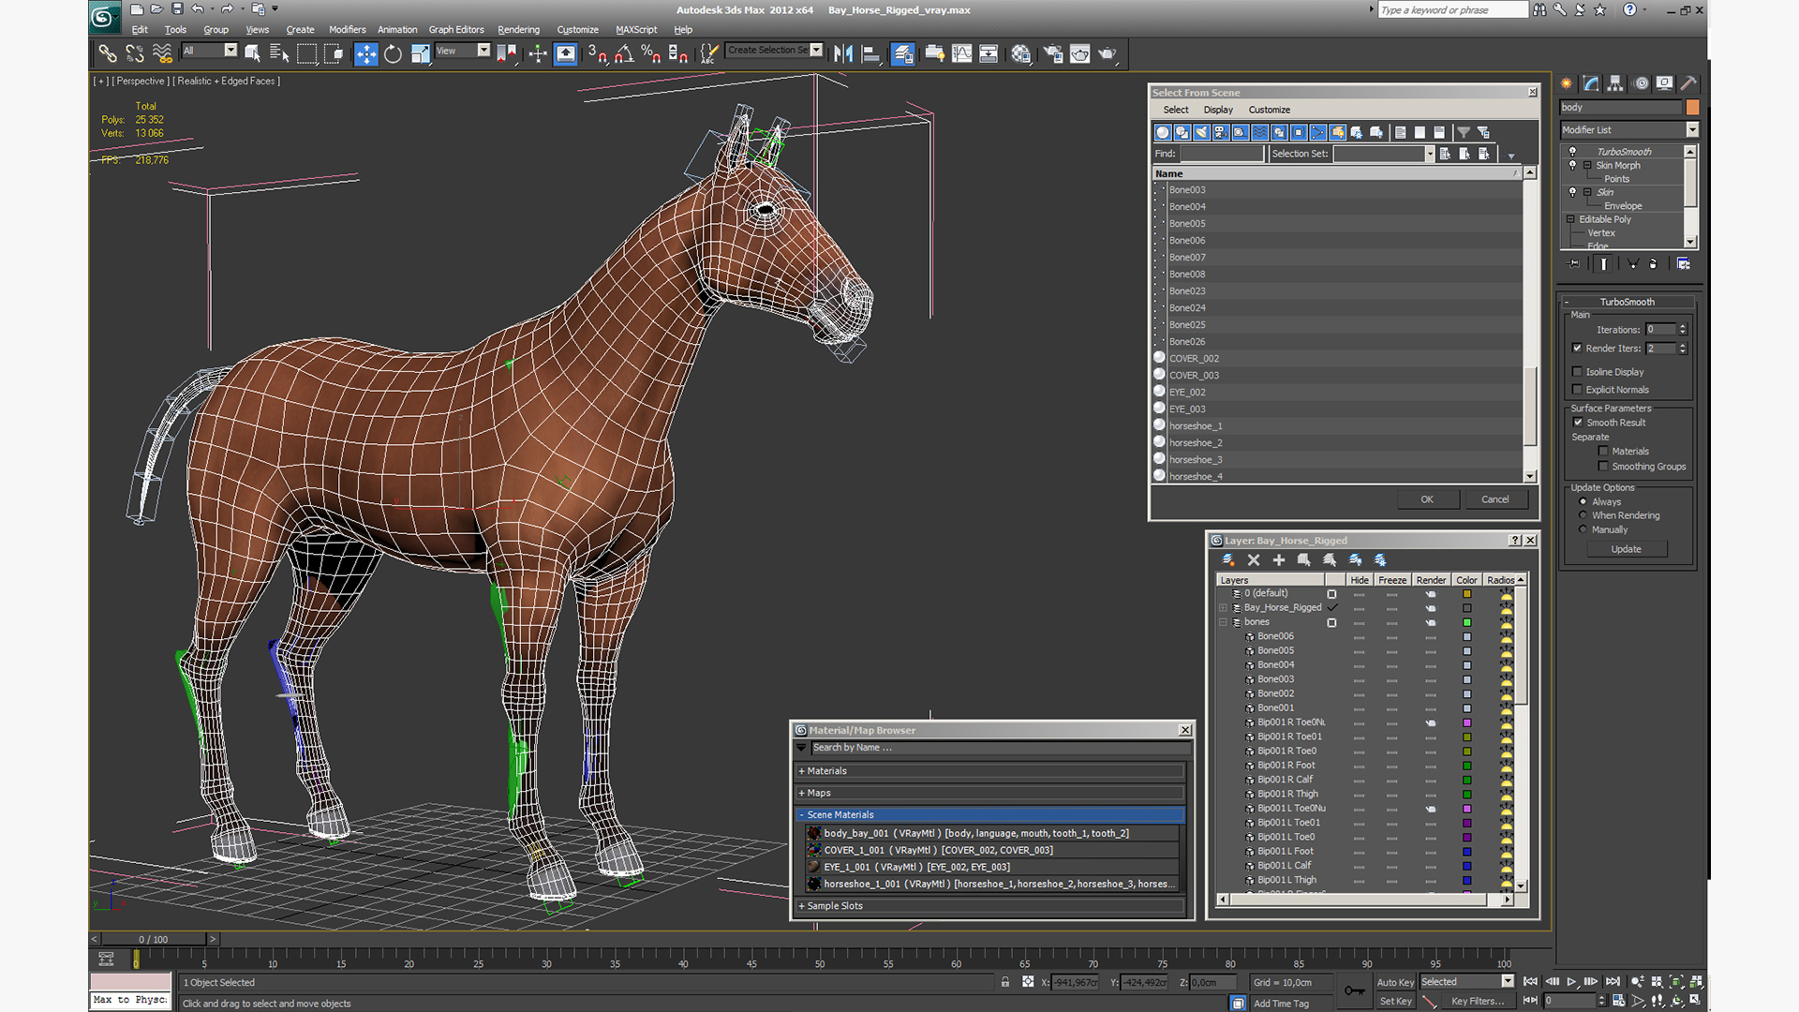The image size is (1799, 1012).
Task: Open Select by Name tool
Action: pos(279,53)
